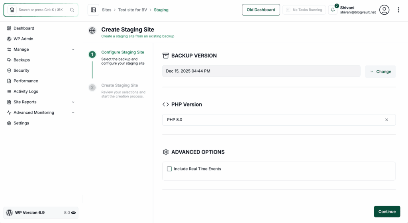
Task: Click the magnifier icon in search field
Action: click(72, 10)
